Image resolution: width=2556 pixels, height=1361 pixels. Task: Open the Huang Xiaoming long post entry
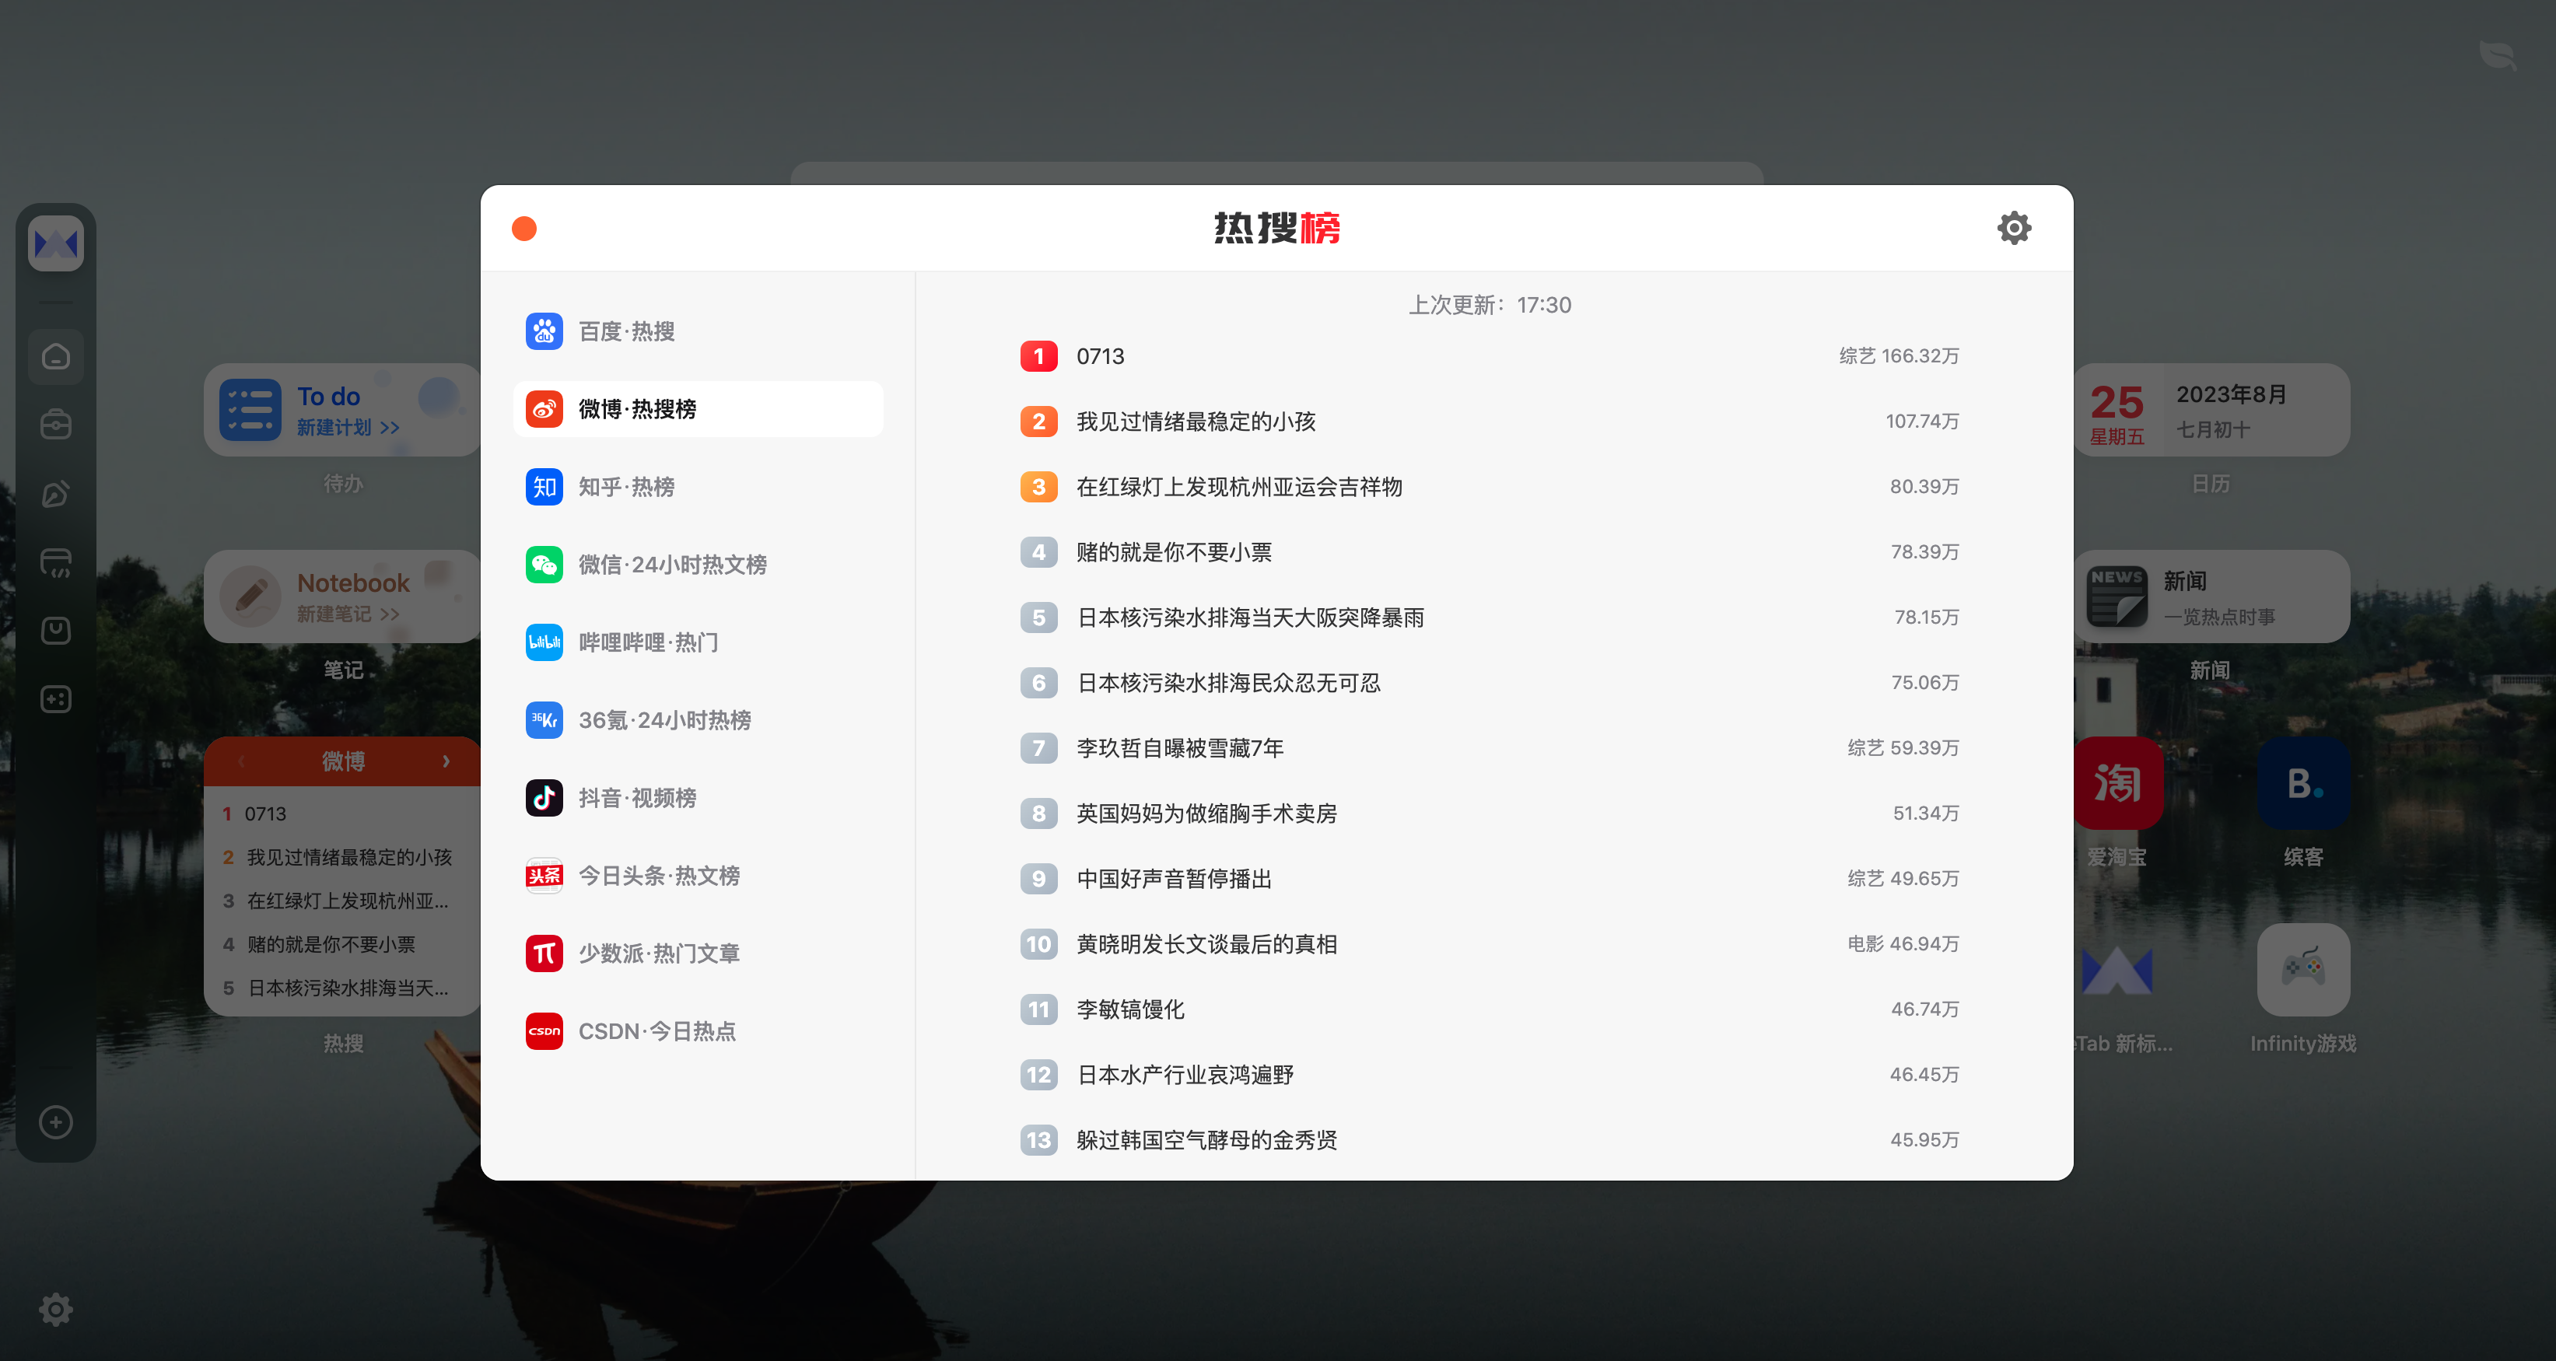(x=1206, y=944)
